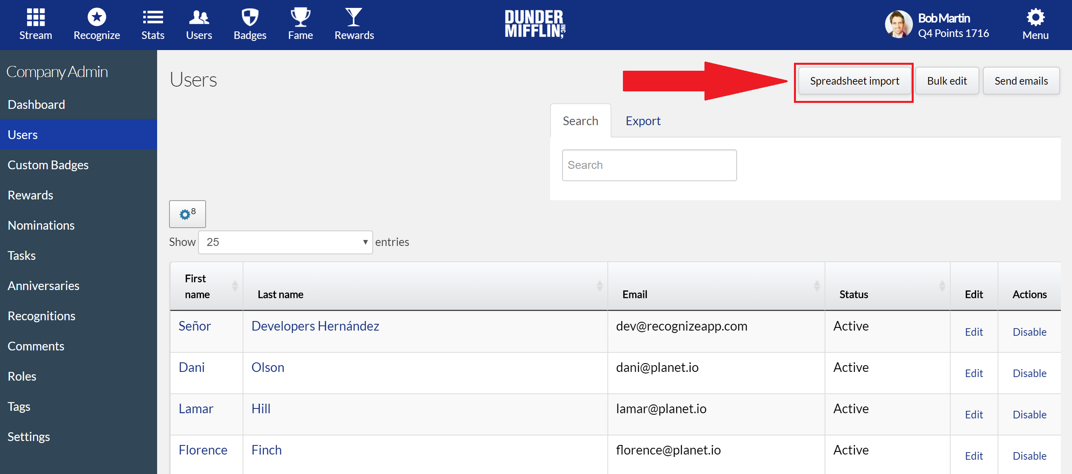Open the Hill last name link
1072x474 pixels.
[x=261, y=409]
